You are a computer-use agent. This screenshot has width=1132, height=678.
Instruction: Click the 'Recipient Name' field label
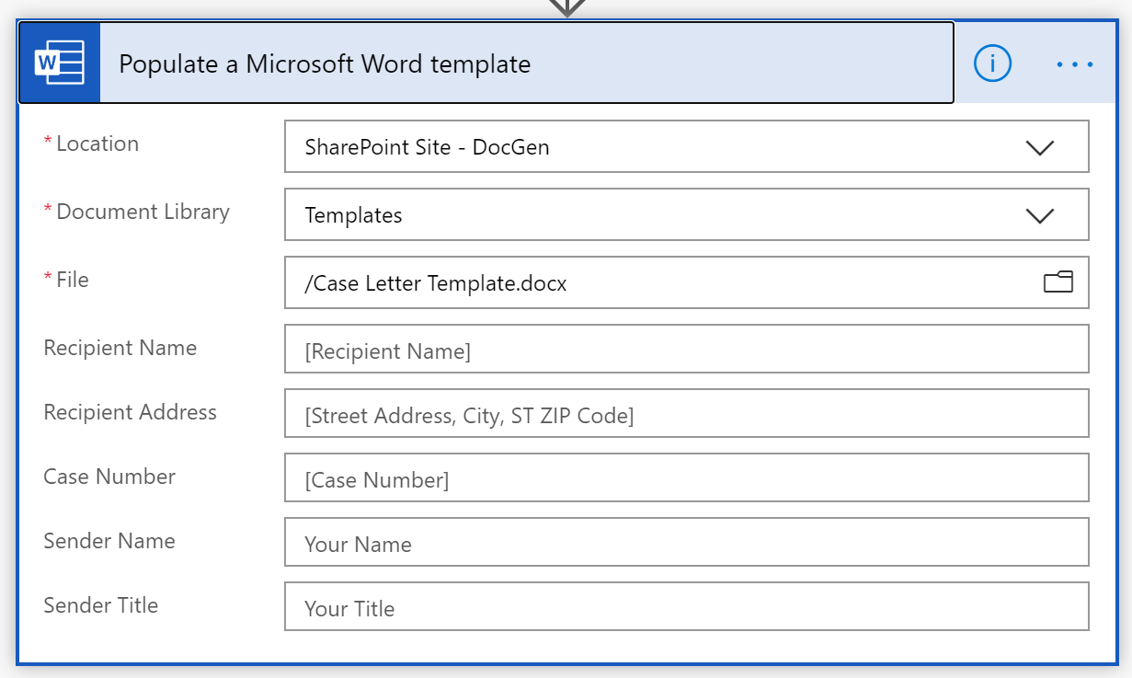120,348
